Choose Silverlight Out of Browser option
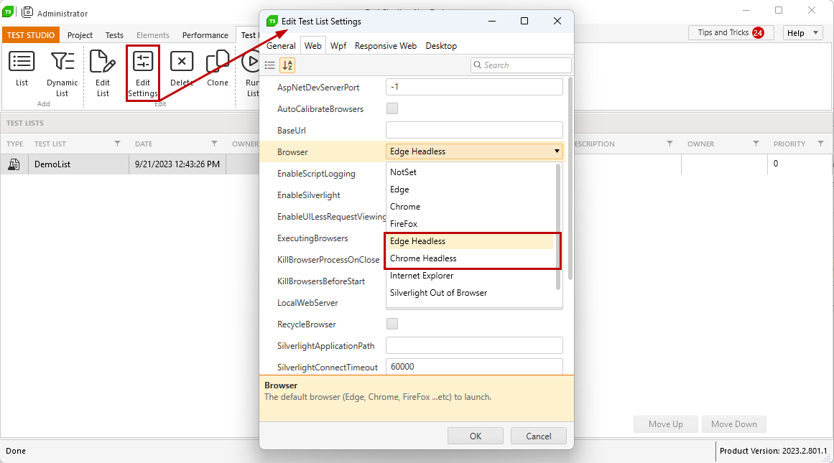Screen dimensions: 834x463 pos(471,293)
